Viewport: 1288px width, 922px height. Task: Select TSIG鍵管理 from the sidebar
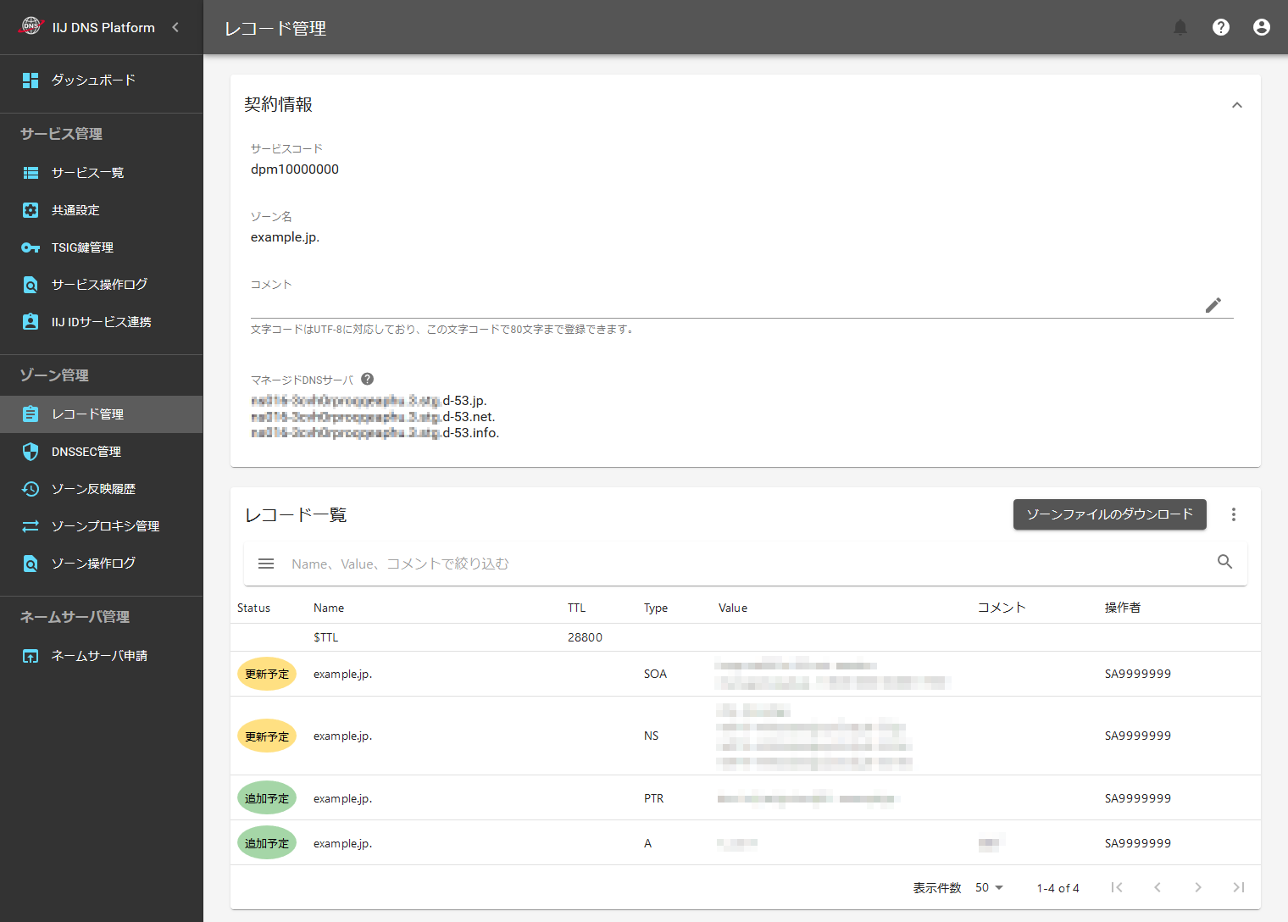[82, 247]
